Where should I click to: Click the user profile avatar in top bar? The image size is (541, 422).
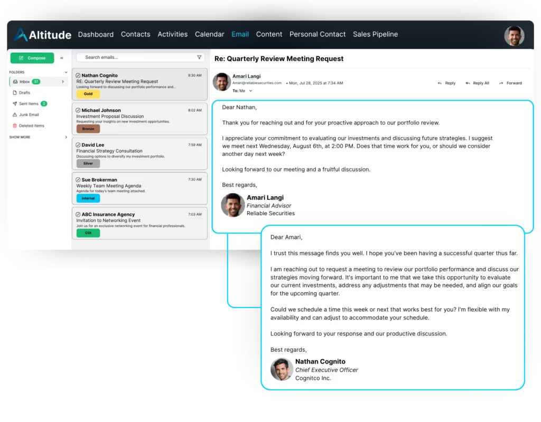coord(514,36)
